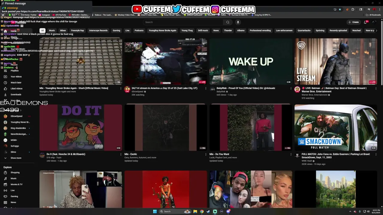The width and height of the screenshot is (383, 215).
Task: Select the All filter chip
Action: (x=42, y=30)
